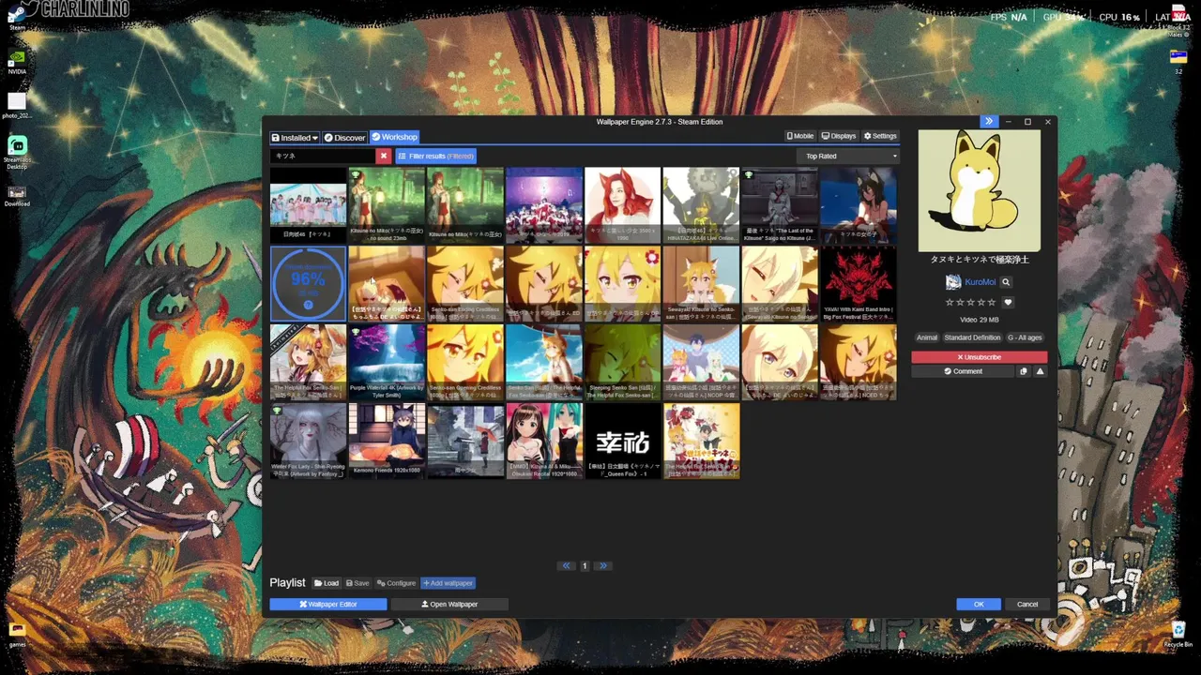Viewport: 1201px width, 675px height.
Task: Collapse the right sidebar with double-arrow icon
Action: click(x=988, y=121)
